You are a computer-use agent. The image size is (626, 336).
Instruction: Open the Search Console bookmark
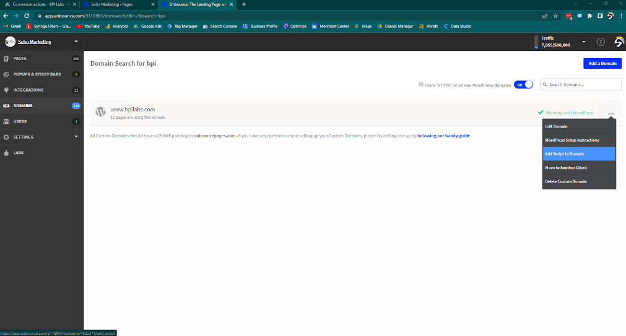click(220, 27)
